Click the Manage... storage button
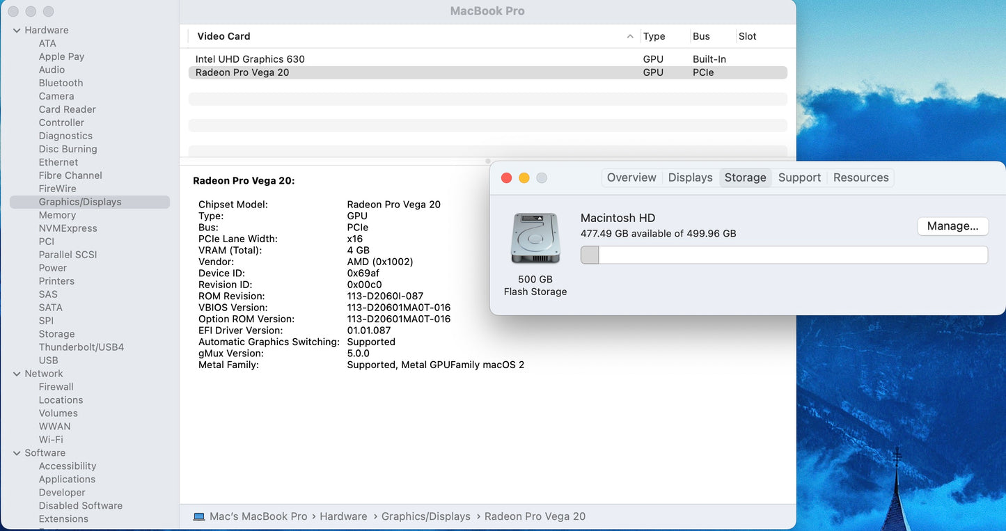The height and width of the screenshot is (531, 1006). [952, 226]
